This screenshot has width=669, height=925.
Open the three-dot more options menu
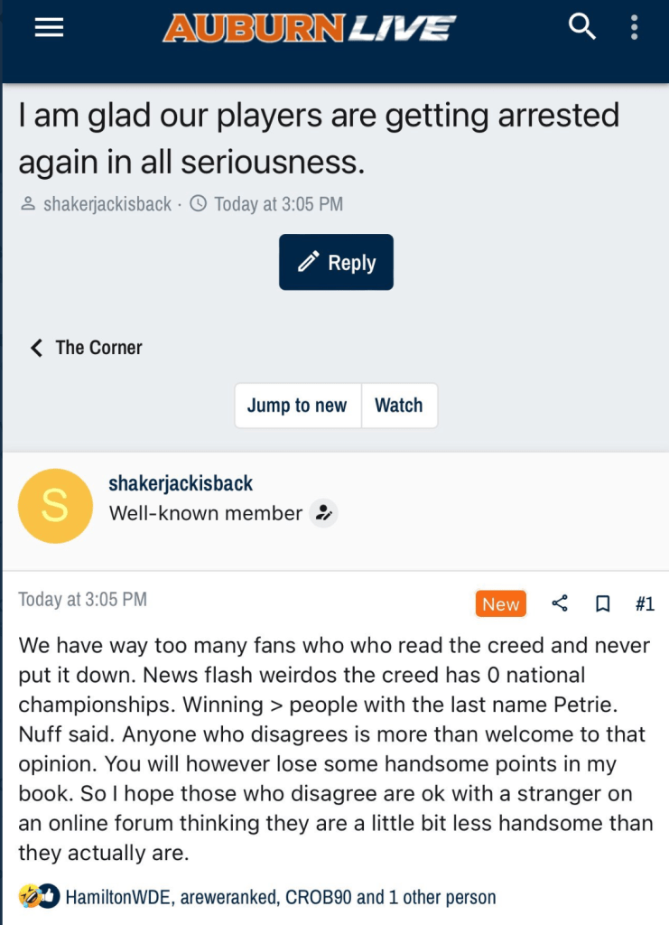coord(635,28)
